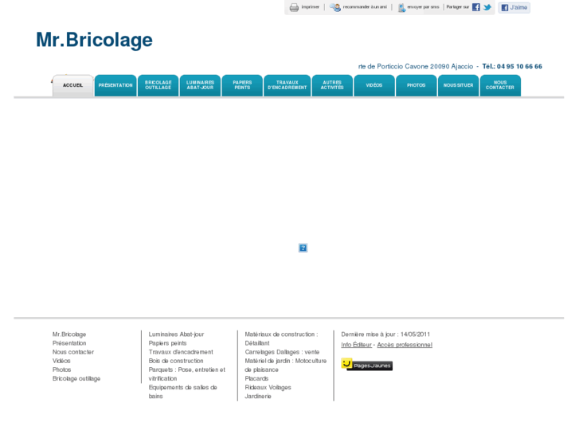Click the phone number 04 95 10 66 66
This screenshot has width=579, height=434.
[519, 66]
